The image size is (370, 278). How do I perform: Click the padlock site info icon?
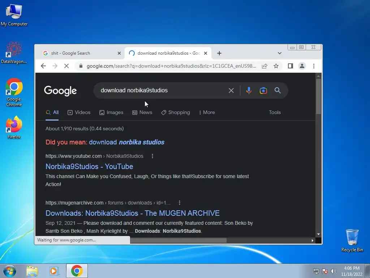[81, 66]
